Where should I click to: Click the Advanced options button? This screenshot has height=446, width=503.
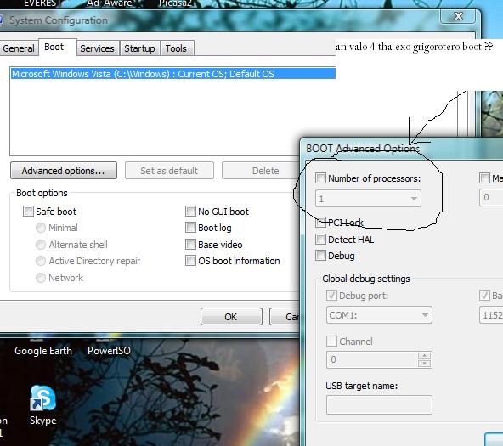click(64, 170)
